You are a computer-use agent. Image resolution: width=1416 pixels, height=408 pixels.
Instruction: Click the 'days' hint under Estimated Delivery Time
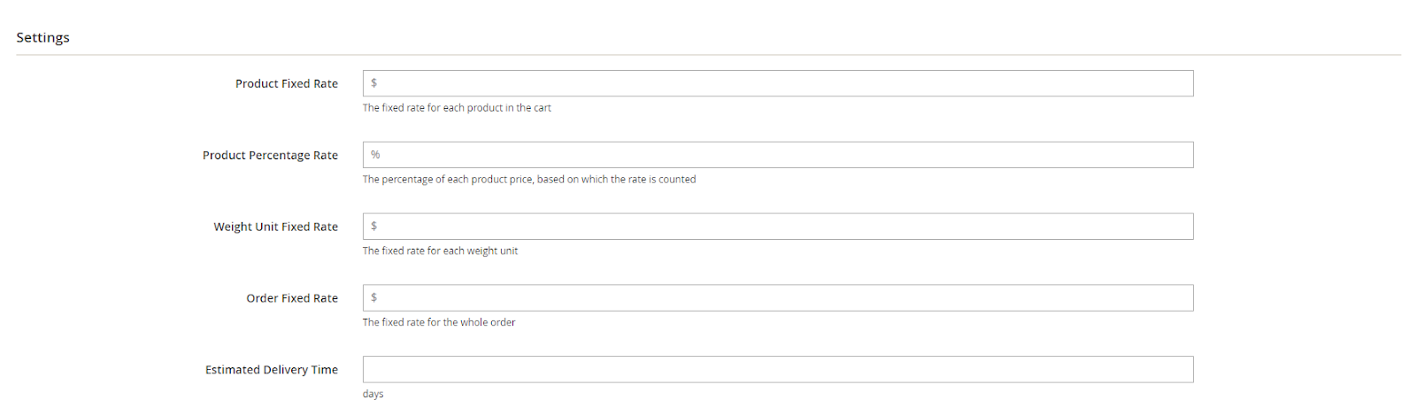coord(373,394)
